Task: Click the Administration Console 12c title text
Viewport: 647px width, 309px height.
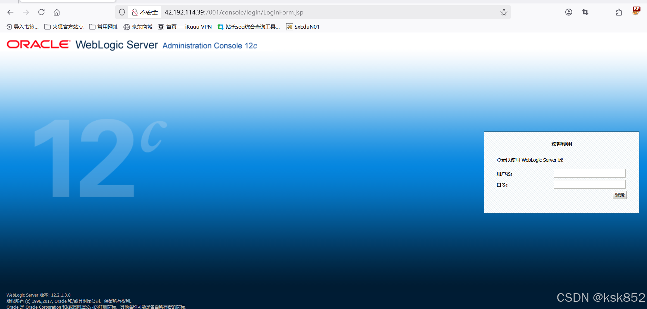Action: pyautogui.click(x=210, y=46)
